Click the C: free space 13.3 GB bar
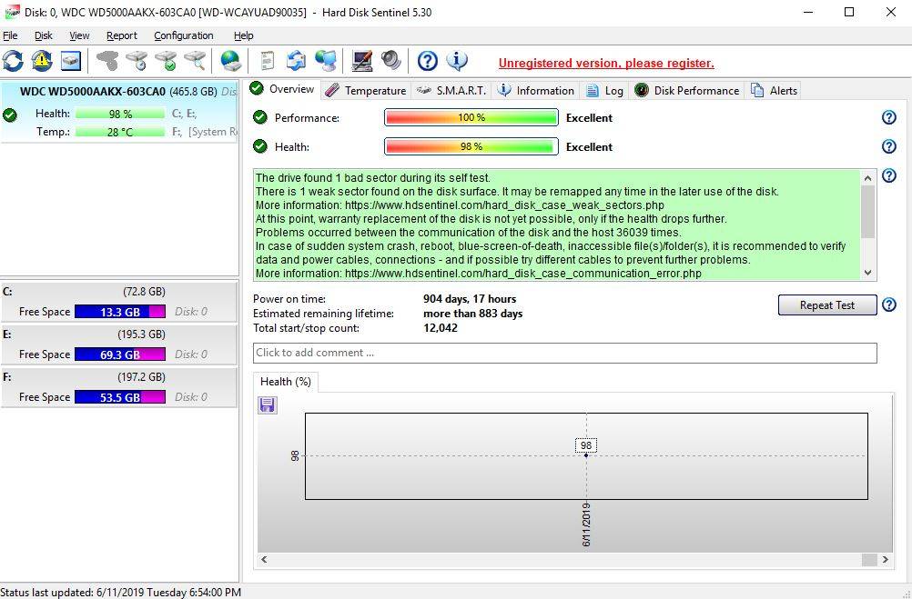 point(120,312)
